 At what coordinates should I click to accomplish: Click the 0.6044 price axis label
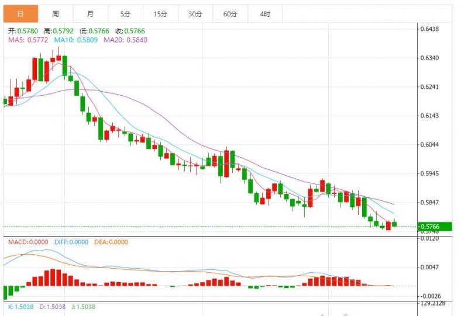(429, 145)
